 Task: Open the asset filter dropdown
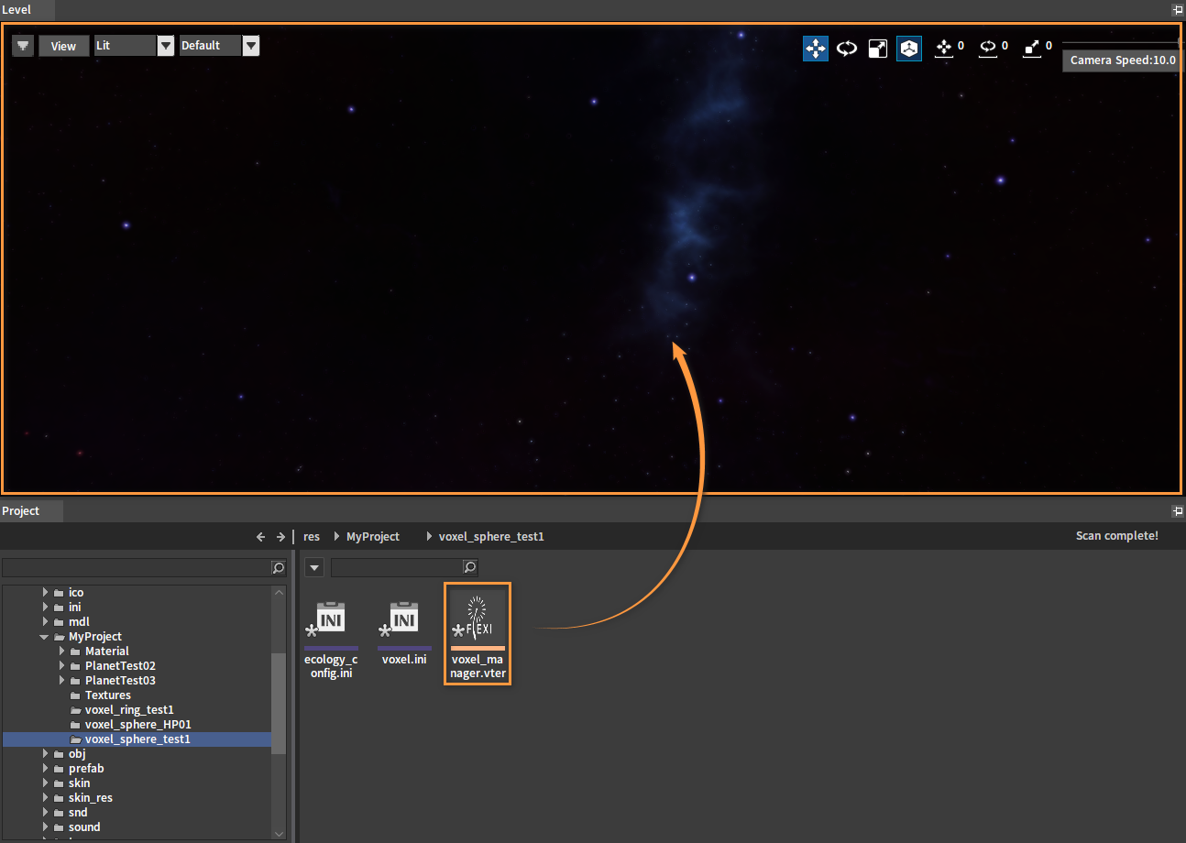[314, 568]
